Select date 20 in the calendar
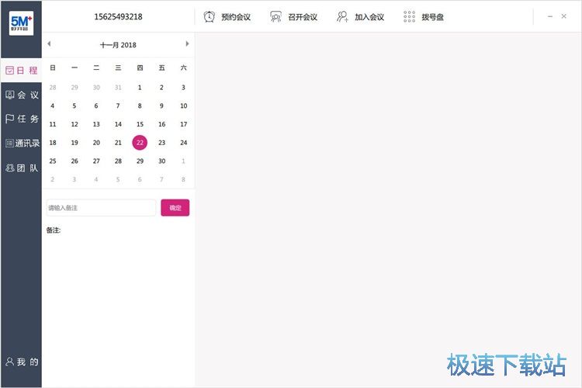Image resolution: width=582 pixels, height=388 pixels. coord(96,143)
